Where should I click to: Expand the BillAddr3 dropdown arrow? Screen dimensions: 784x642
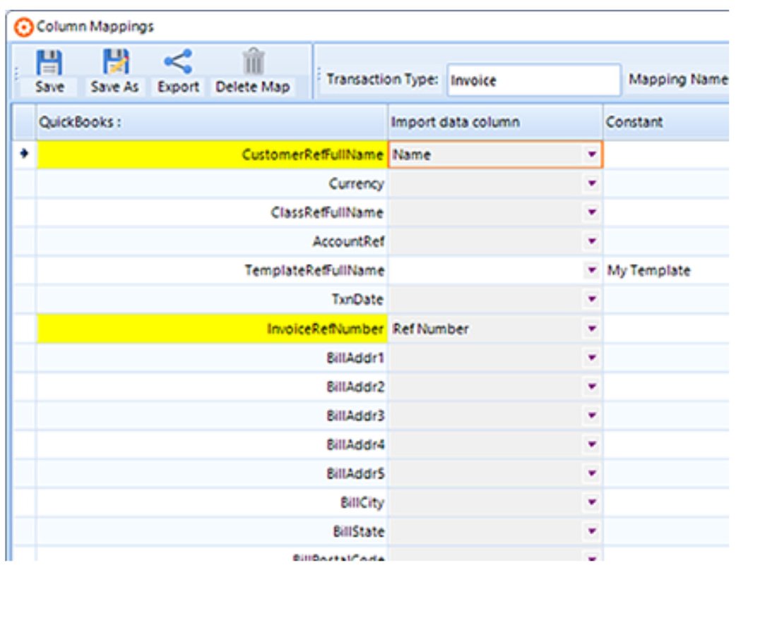pyautogui.click(x=592, y=415)
